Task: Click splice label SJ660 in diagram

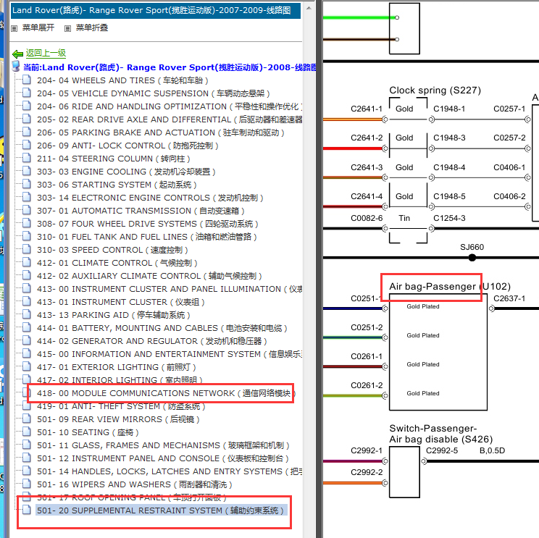Action: [x=472, y=248]
